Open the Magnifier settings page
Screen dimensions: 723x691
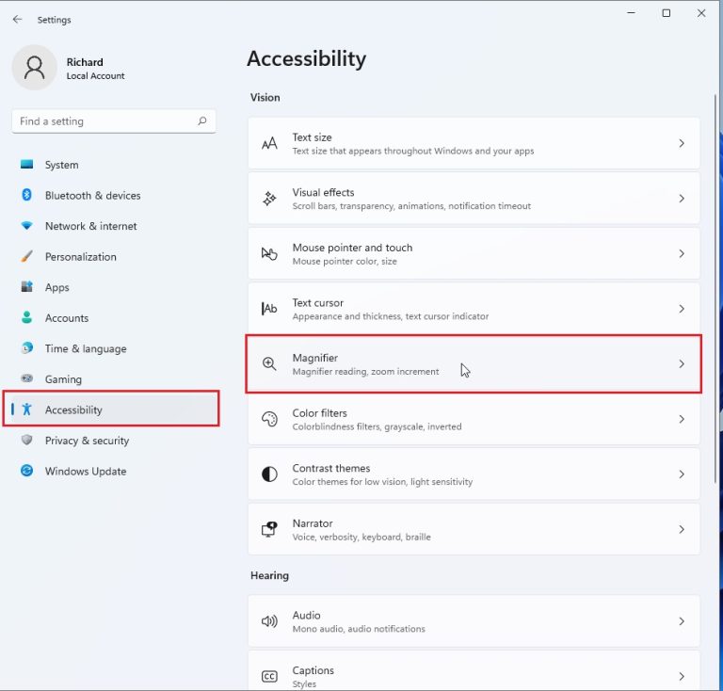coord(474,363)
